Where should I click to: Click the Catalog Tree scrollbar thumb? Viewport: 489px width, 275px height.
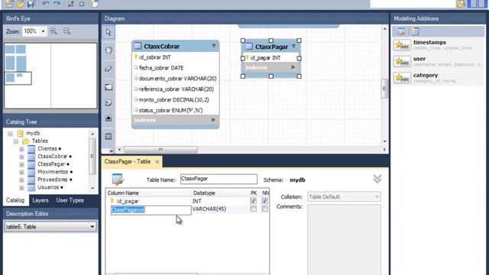click(x=92, y=156)
